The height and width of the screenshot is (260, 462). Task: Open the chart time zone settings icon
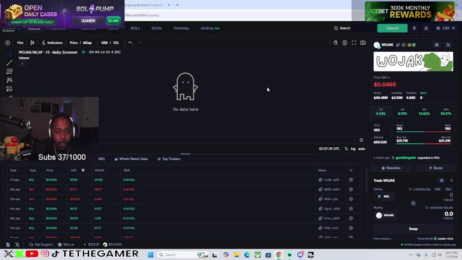[x=361, y=140]
